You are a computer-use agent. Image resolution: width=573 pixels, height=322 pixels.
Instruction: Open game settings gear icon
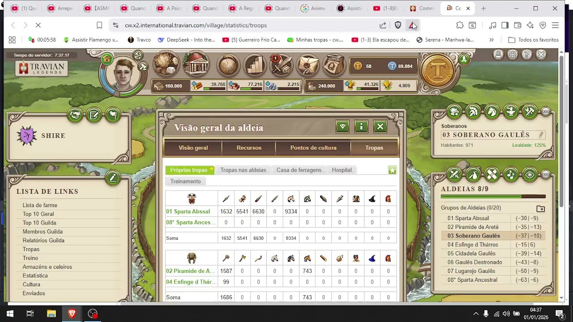tap(513, 55)
